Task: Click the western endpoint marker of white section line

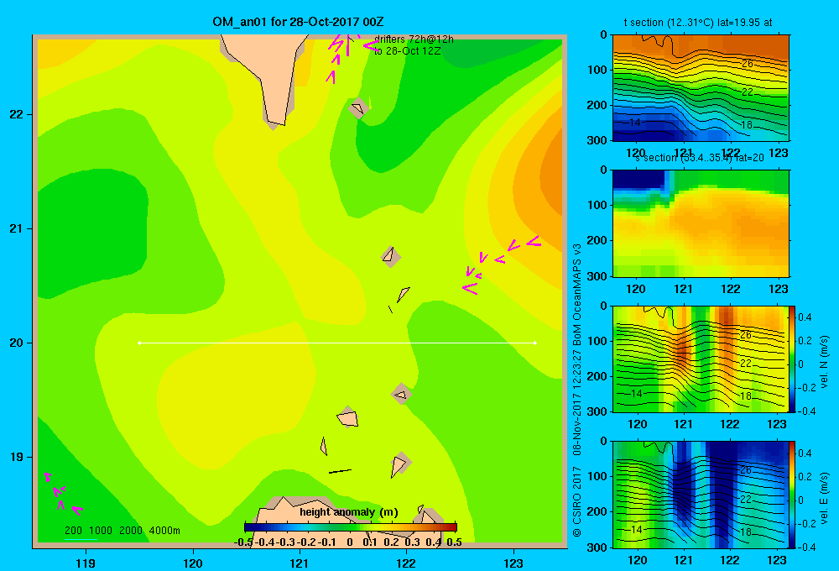Action: coord(139,343)
